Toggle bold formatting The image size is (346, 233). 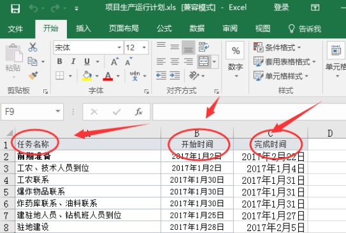60,61
